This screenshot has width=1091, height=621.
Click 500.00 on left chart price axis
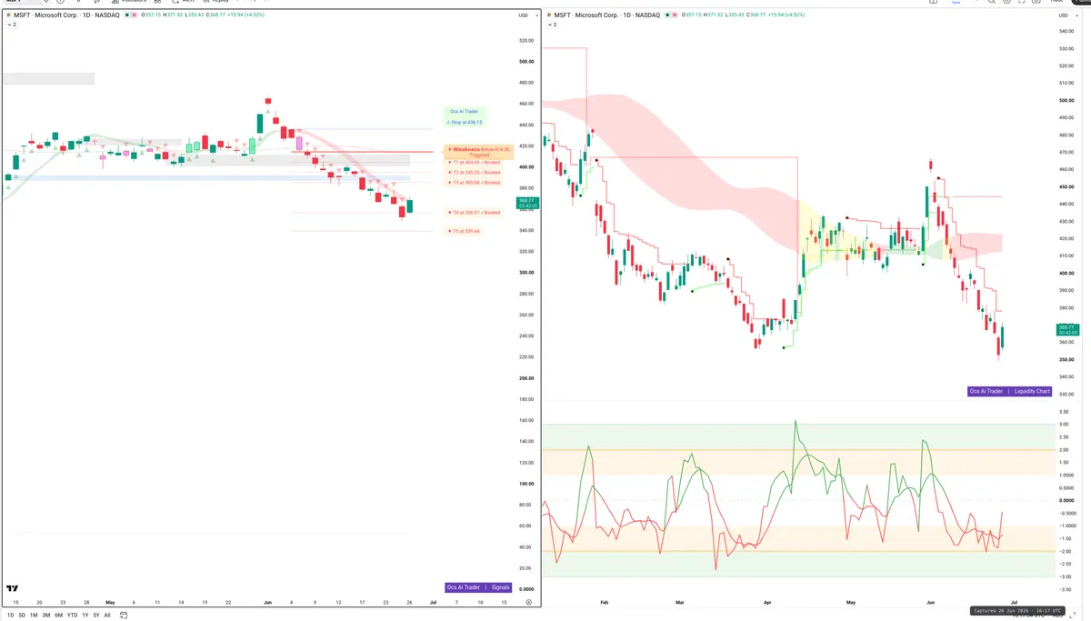pos(525,62)
